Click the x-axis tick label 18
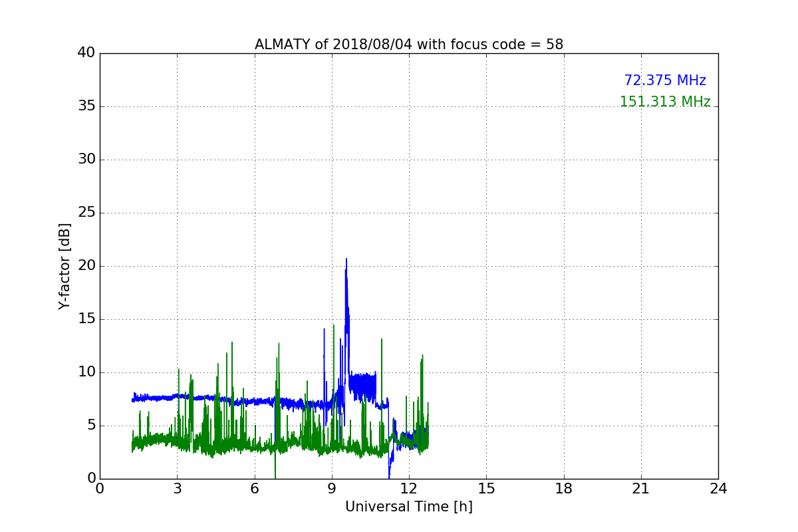This screenshot has width=798, height=532. tap(564, 489)
